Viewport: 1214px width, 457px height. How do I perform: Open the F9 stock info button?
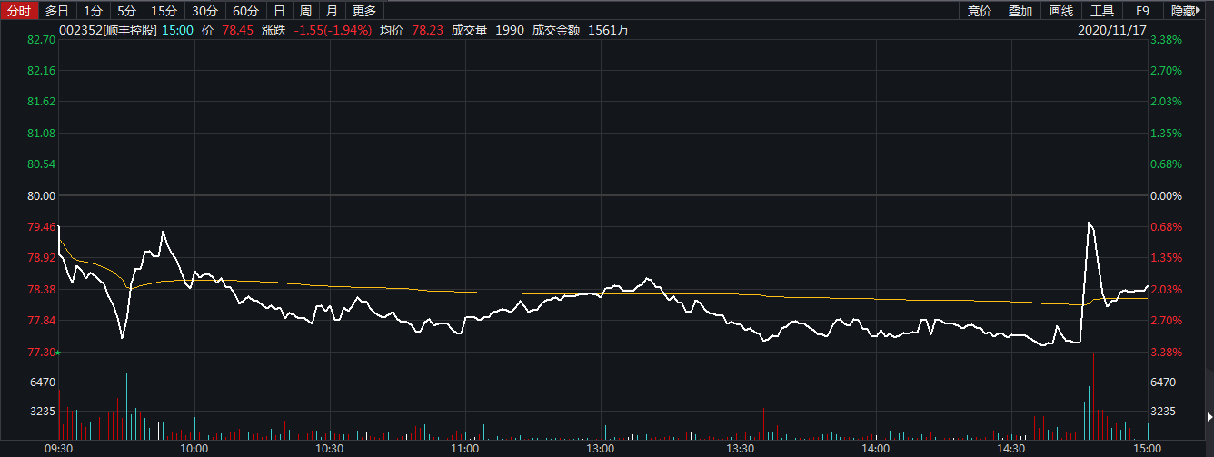(1143, 11)
